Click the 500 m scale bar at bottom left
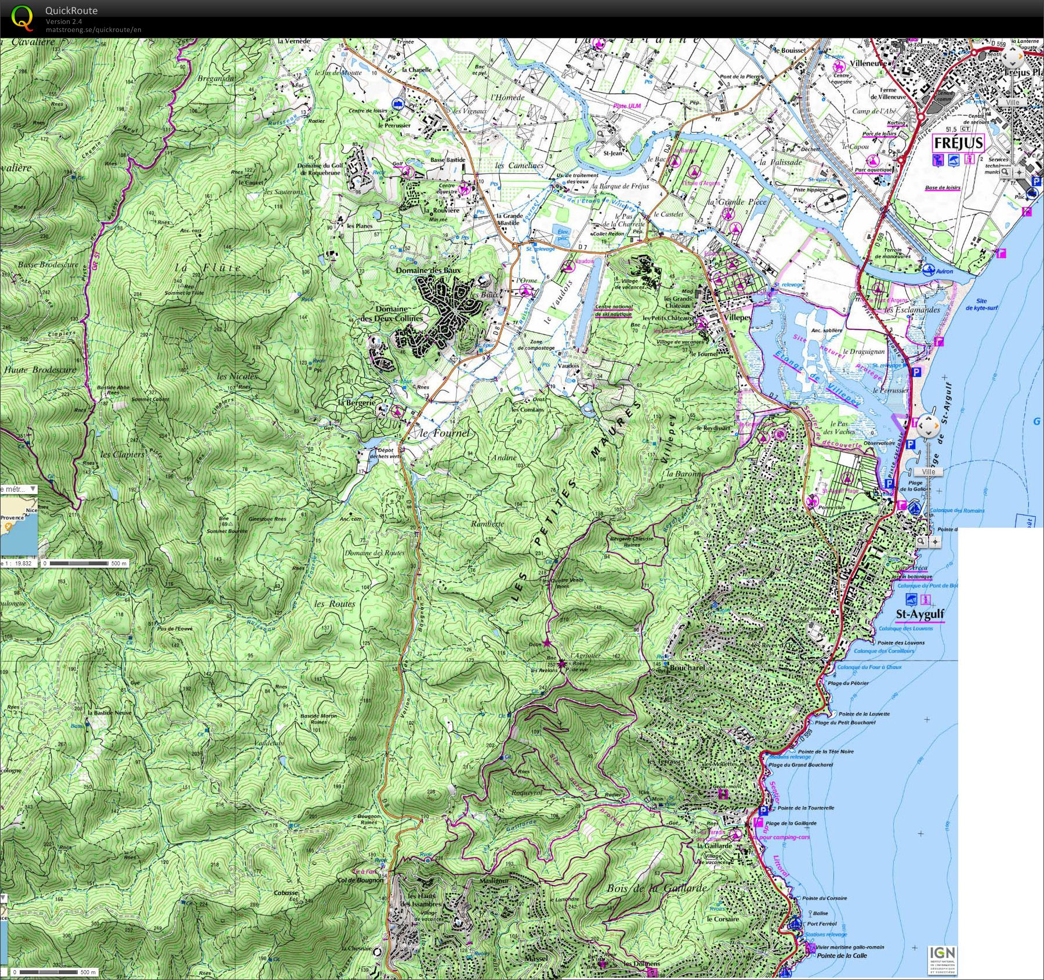 [x=54, y=972]
